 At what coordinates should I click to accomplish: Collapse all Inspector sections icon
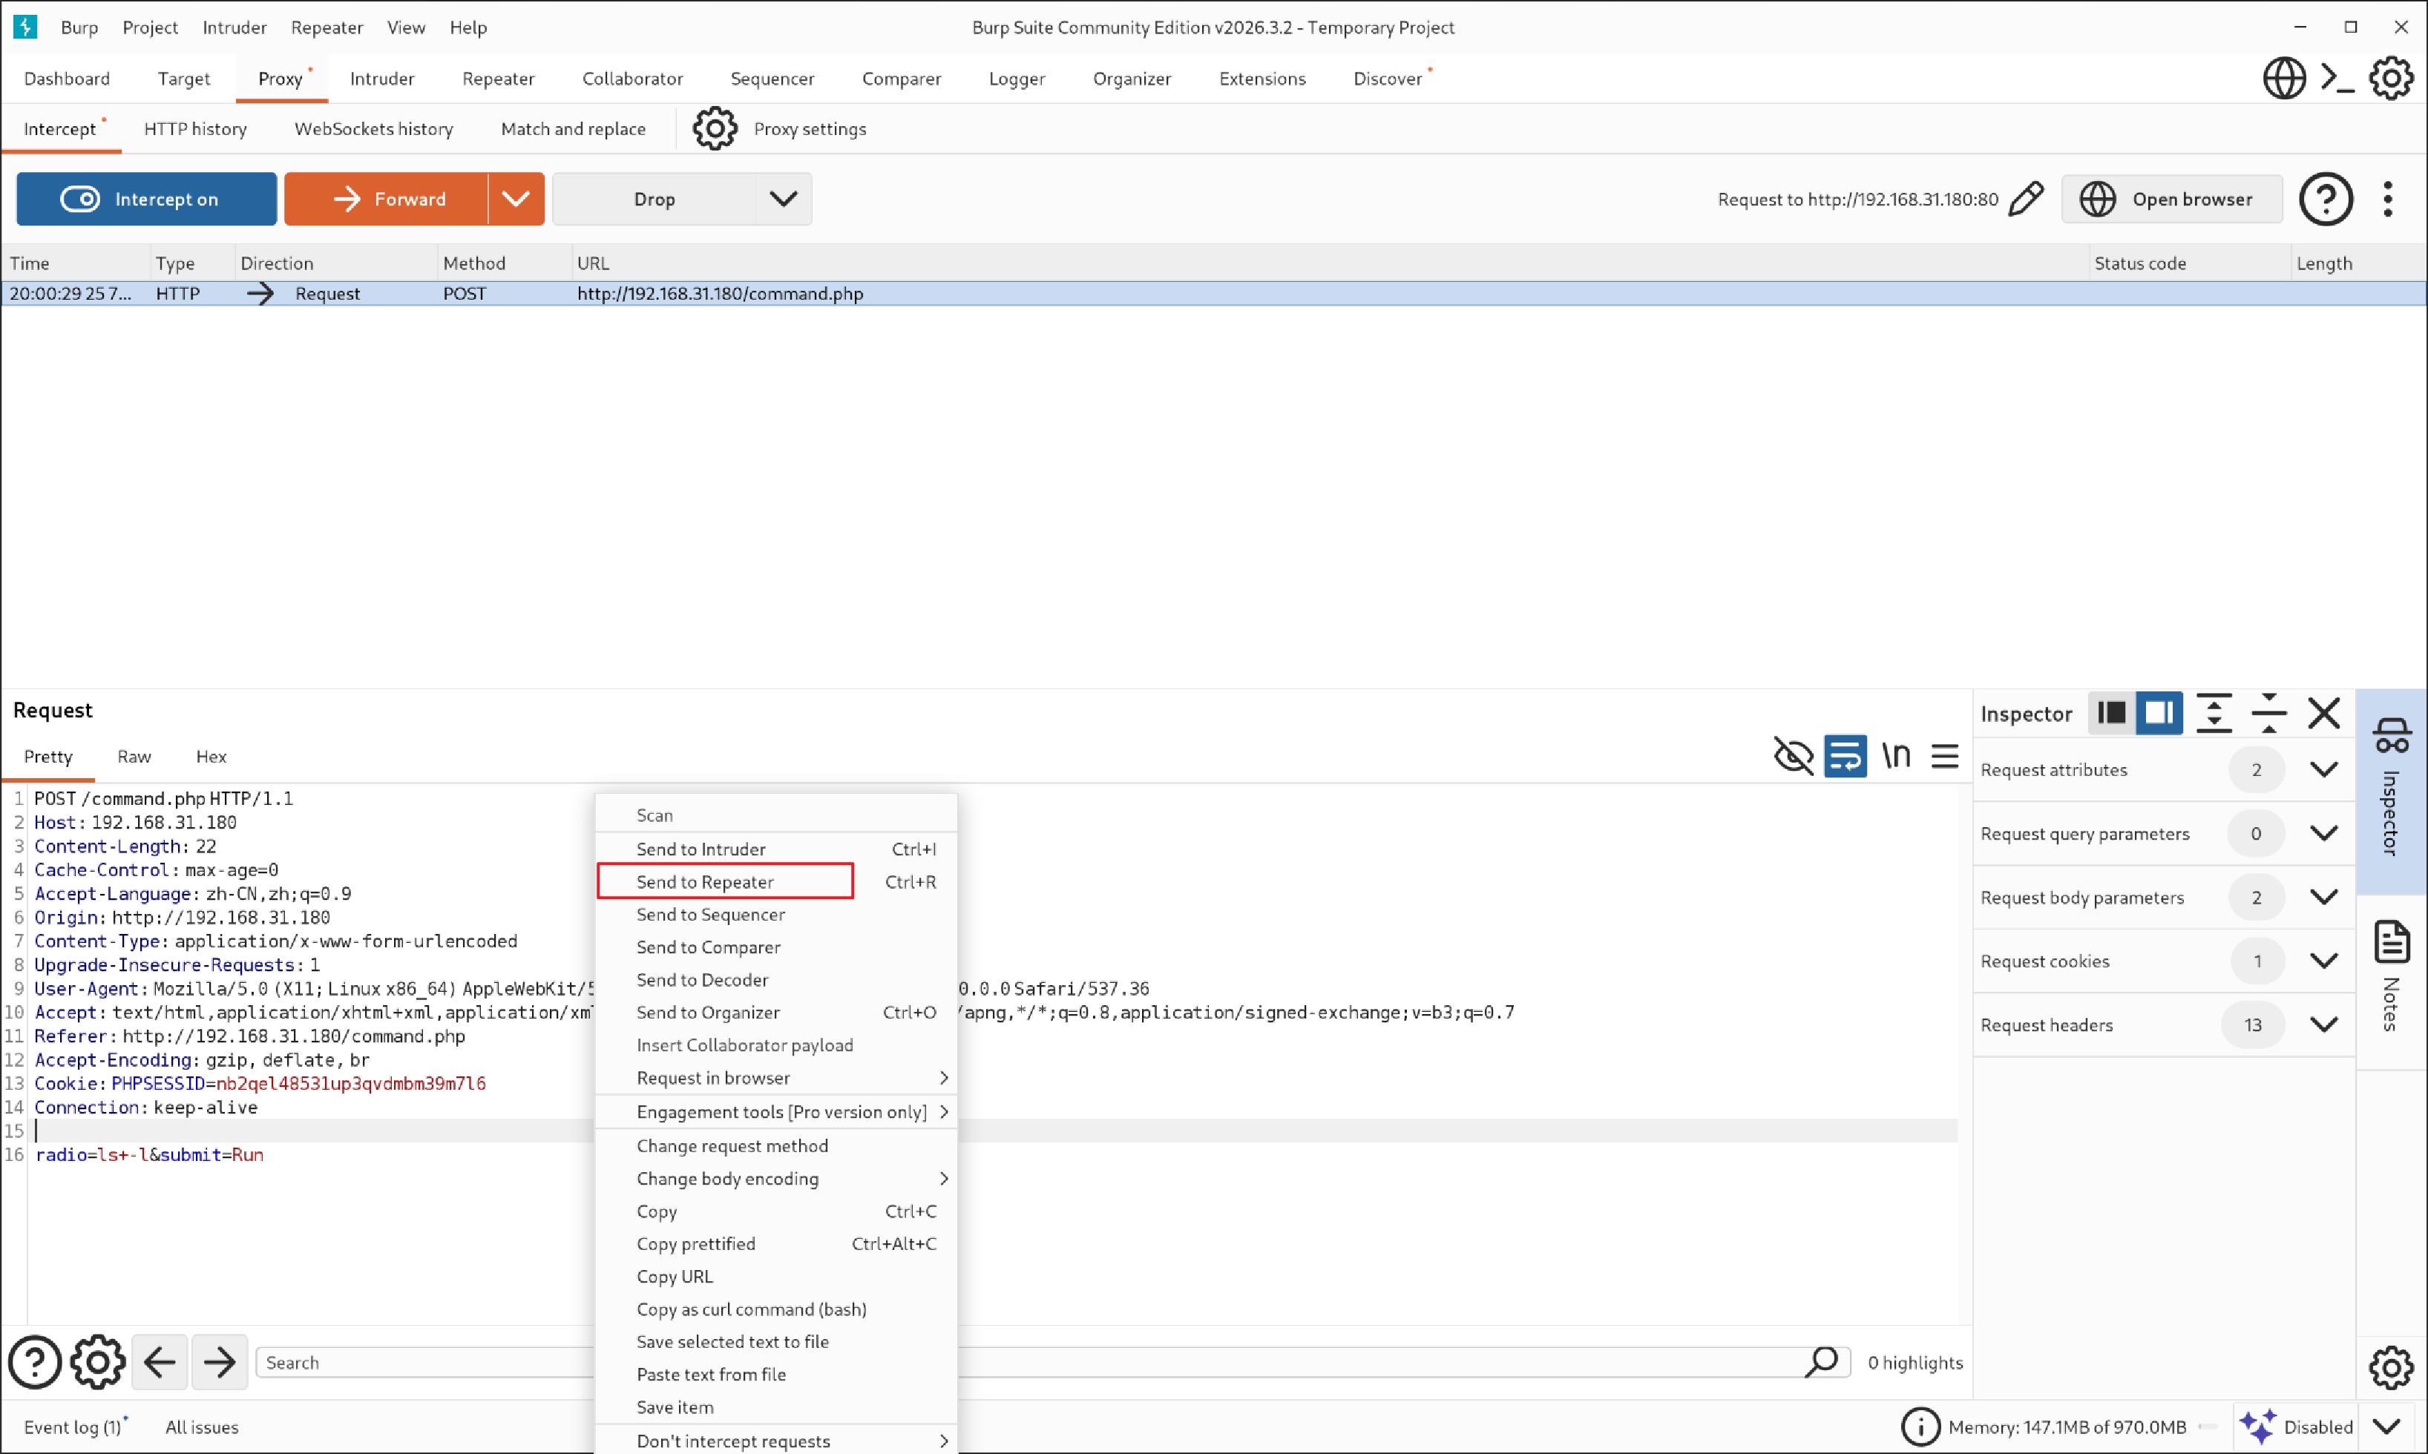[x=2269, y=714]
